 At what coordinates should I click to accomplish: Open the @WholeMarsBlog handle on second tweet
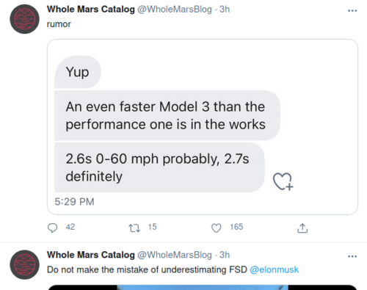point(175,255)
